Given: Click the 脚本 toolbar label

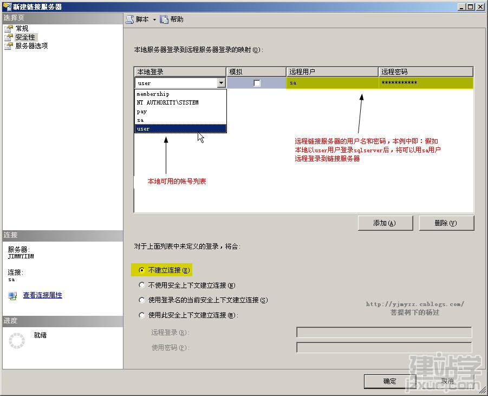Looking at the screenshot, I should pyautogui.click(x=142, y=20).
